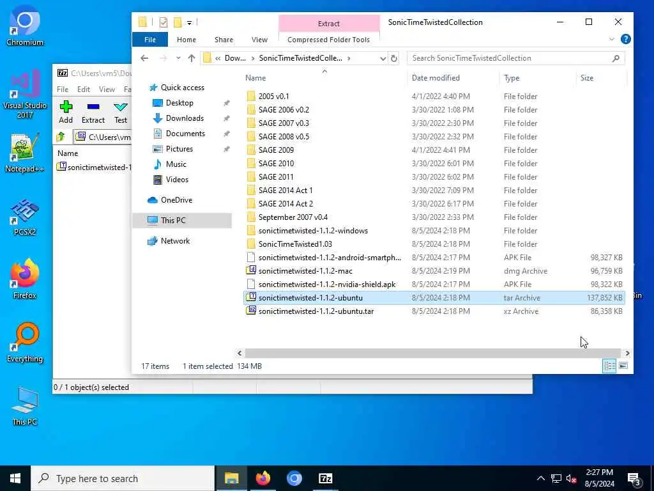The width and height of the screenshot is (654, 491).
Task: Open notification center in system tray
Action: 634,478
